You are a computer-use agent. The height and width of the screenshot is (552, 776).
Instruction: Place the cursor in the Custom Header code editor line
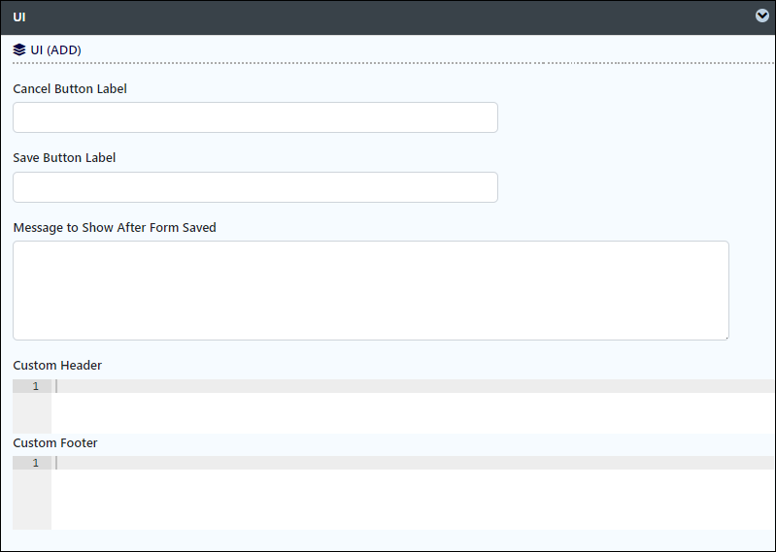click(413, 386)
